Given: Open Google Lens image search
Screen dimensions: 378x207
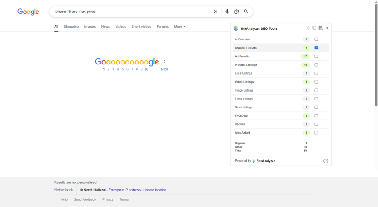Looking at the screenshot, I should 237,12.
